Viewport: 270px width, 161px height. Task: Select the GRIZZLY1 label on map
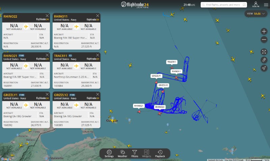[156, 76]
